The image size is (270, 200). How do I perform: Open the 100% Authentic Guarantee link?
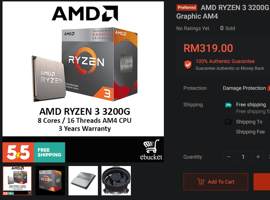coord(225,61)
